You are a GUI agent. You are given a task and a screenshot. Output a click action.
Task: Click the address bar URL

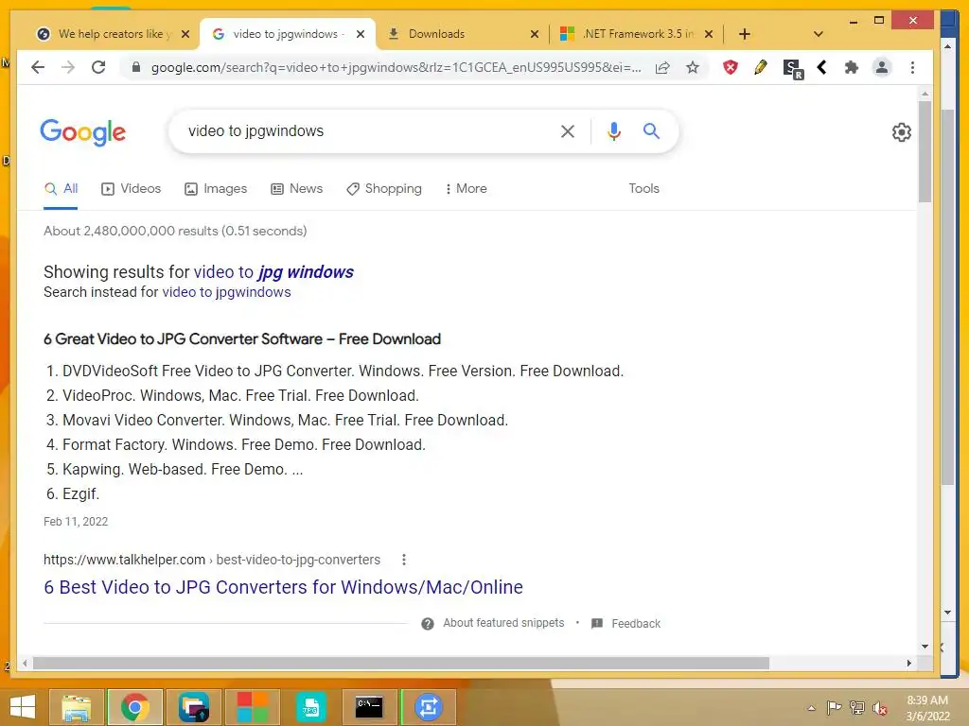tap(396, 67)
